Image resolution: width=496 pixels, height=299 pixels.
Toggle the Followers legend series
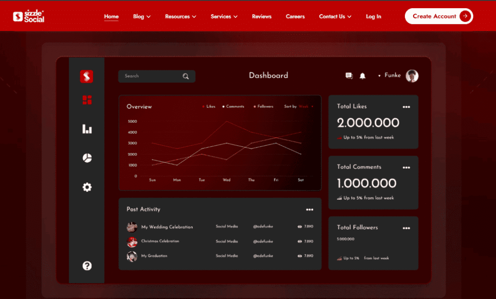pos(263,107)
